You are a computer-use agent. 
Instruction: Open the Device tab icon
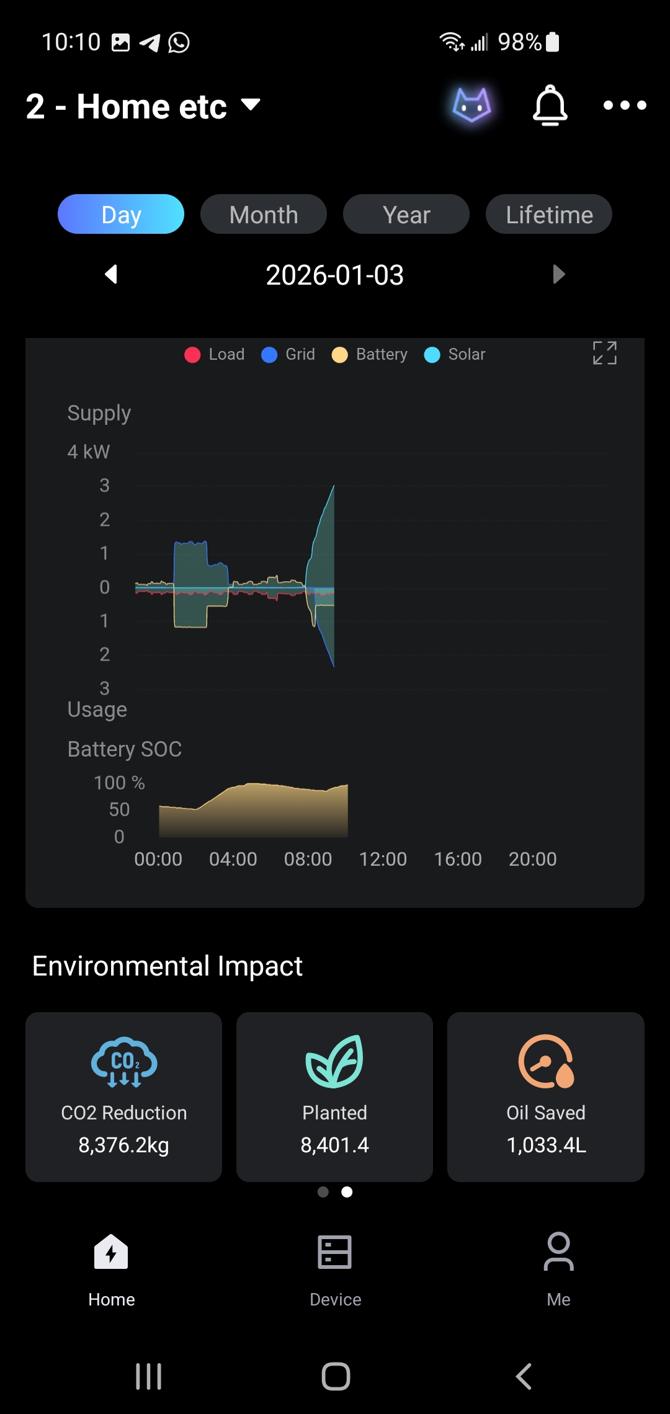[335, 1252]
